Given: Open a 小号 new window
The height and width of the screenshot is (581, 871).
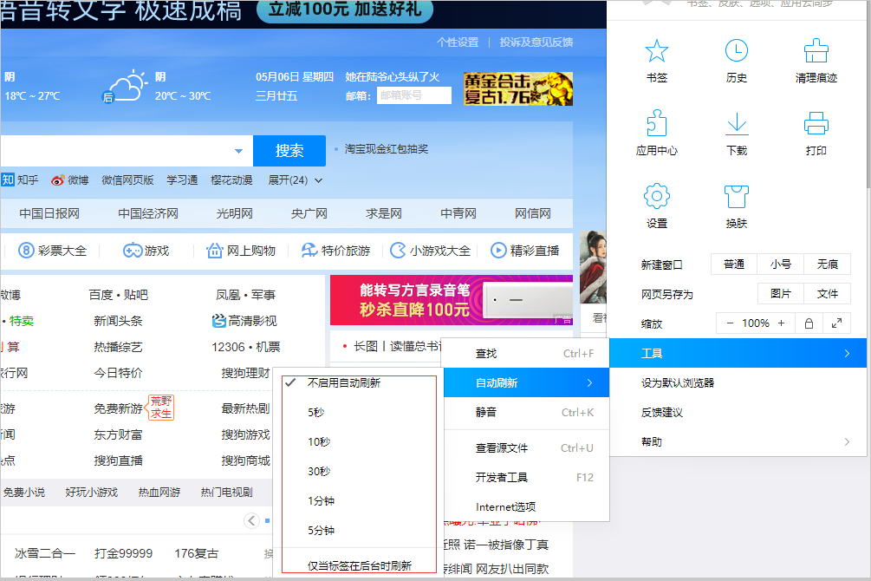Looking at the screenshot, I should [781, 264].
